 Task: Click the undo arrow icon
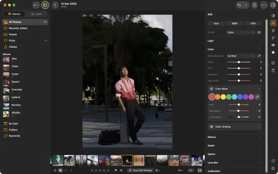[x=239, y=5]
